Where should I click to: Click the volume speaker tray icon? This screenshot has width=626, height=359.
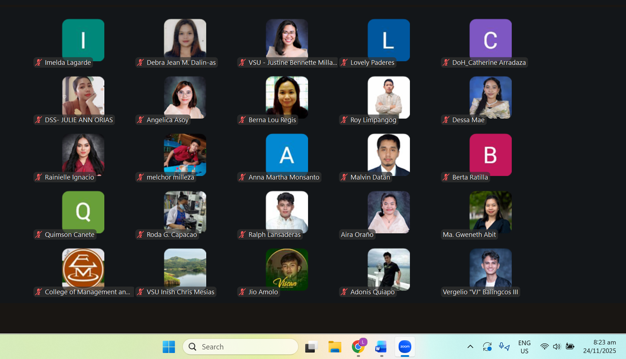pos(557,347)
